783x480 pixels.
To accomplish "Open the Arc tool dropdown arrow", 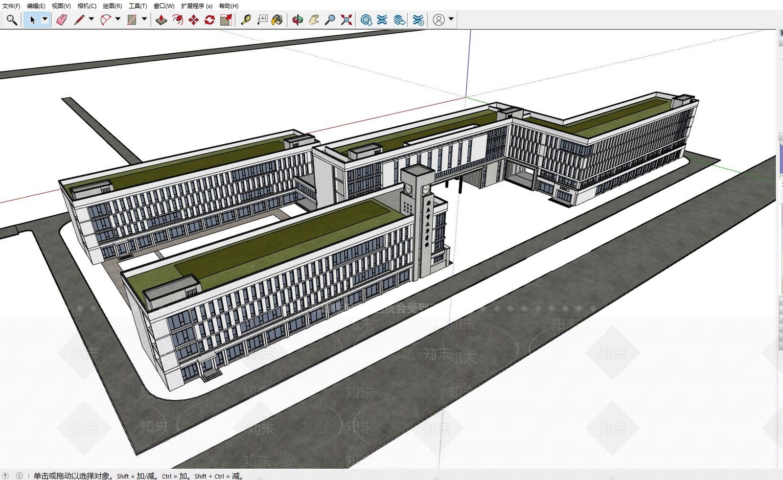I will tap(117, 20).
